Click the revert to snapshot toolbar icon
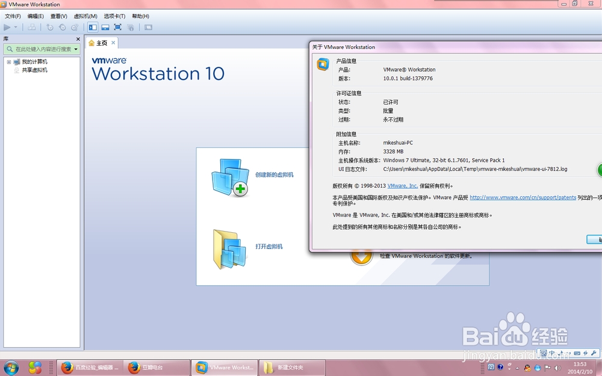 tap(62, 27)
